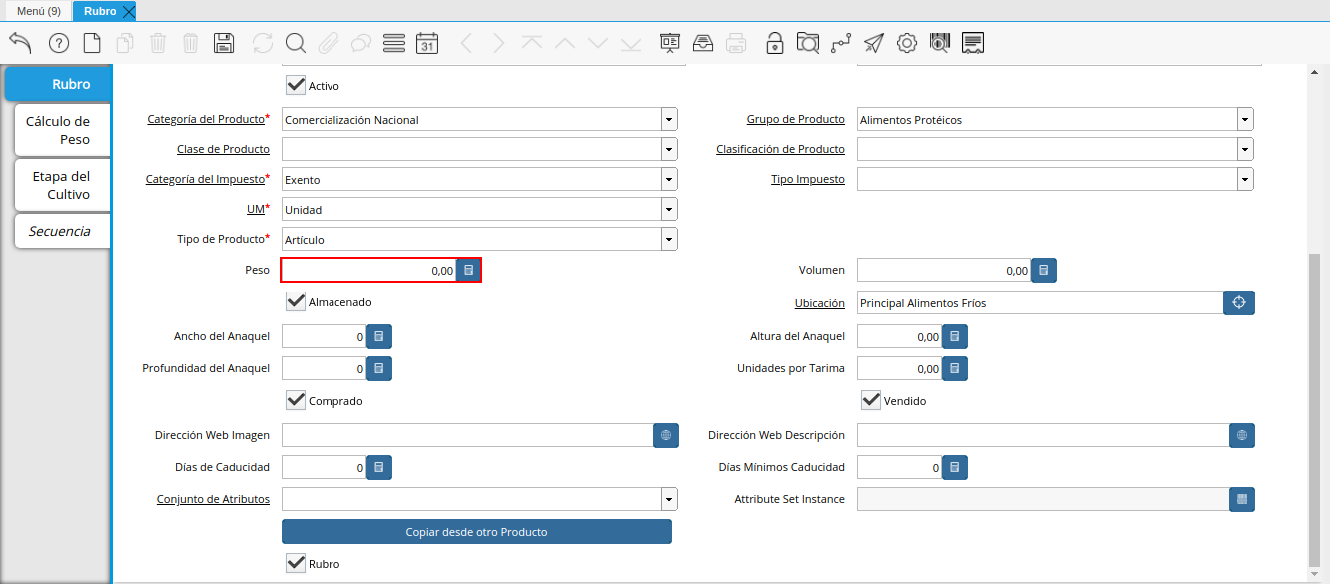Screen dimensions: 1330x584
Task: Open globe button for Dirección Web Imagen
Action: click(666, 436)
